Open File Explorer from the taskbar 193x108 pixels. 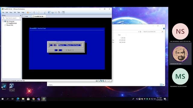click(23, 99)
